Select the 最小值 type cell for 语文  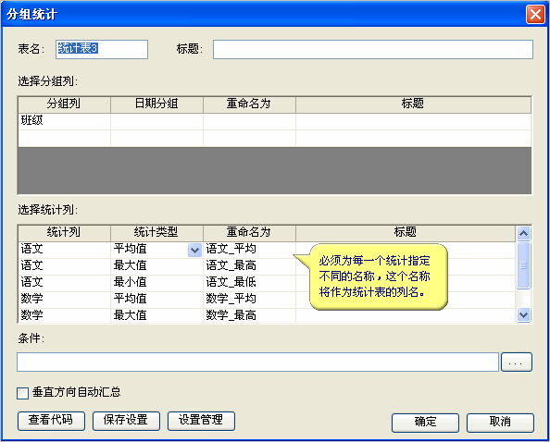(x=156, y=282)
